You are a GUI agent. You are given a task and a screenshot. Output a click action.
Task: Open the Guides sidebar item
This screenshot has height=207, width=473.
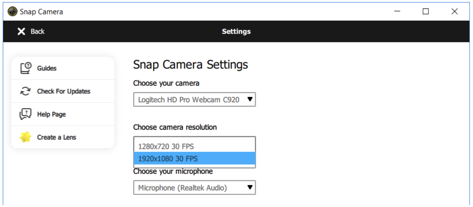[x=63, y=68]
